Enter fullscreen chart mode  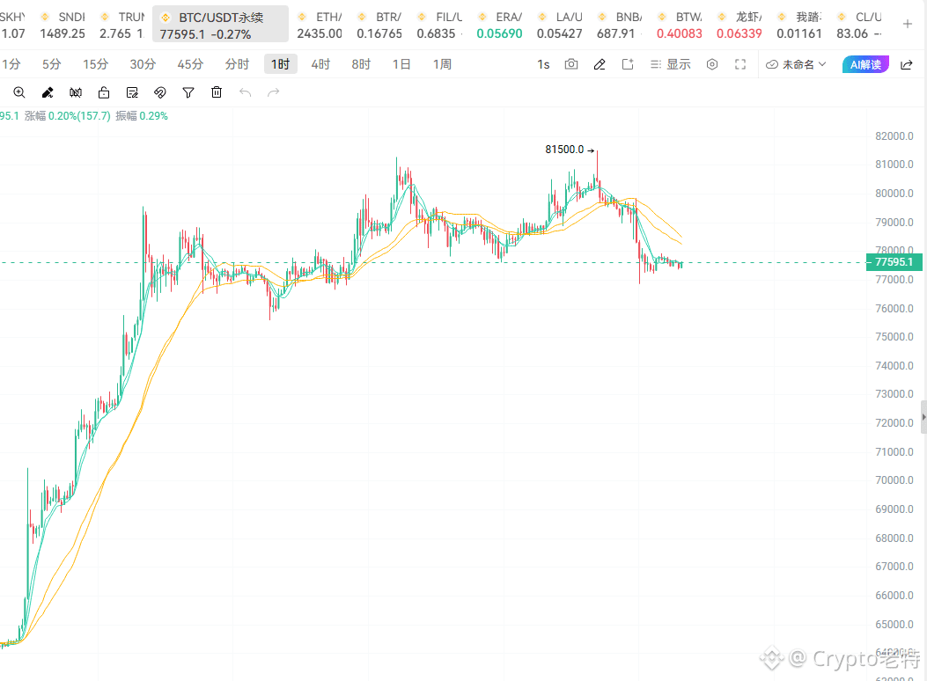tap(740, 64)
